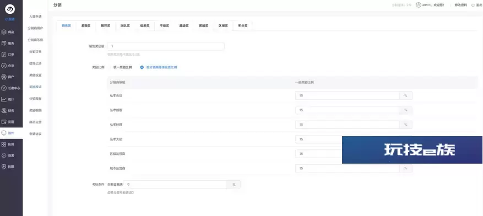The width and height of the screenshot is (483, 216).
Task: Click the ratio input for 弘孝大使
Action: click(x=319, y=139)
